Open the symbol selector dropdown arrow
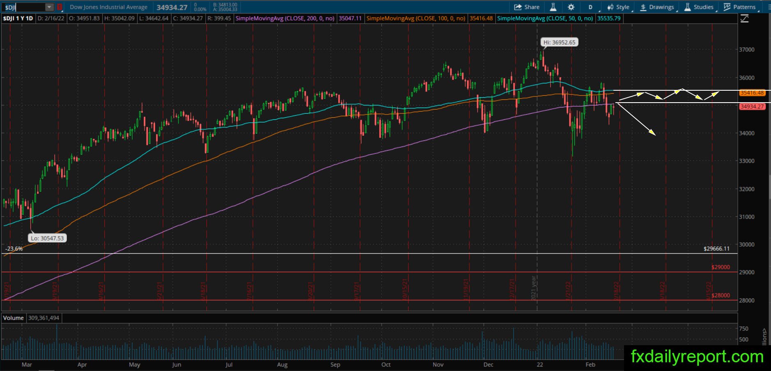 [x=49, y=7]
